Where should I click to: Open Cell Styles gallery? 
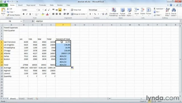(129, 12)
